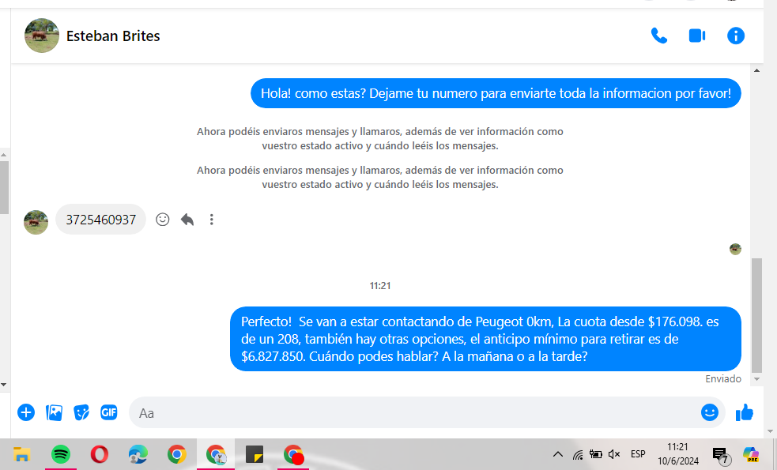
Task: Click chat scrollbar up arrow
Action: (756, 70)
